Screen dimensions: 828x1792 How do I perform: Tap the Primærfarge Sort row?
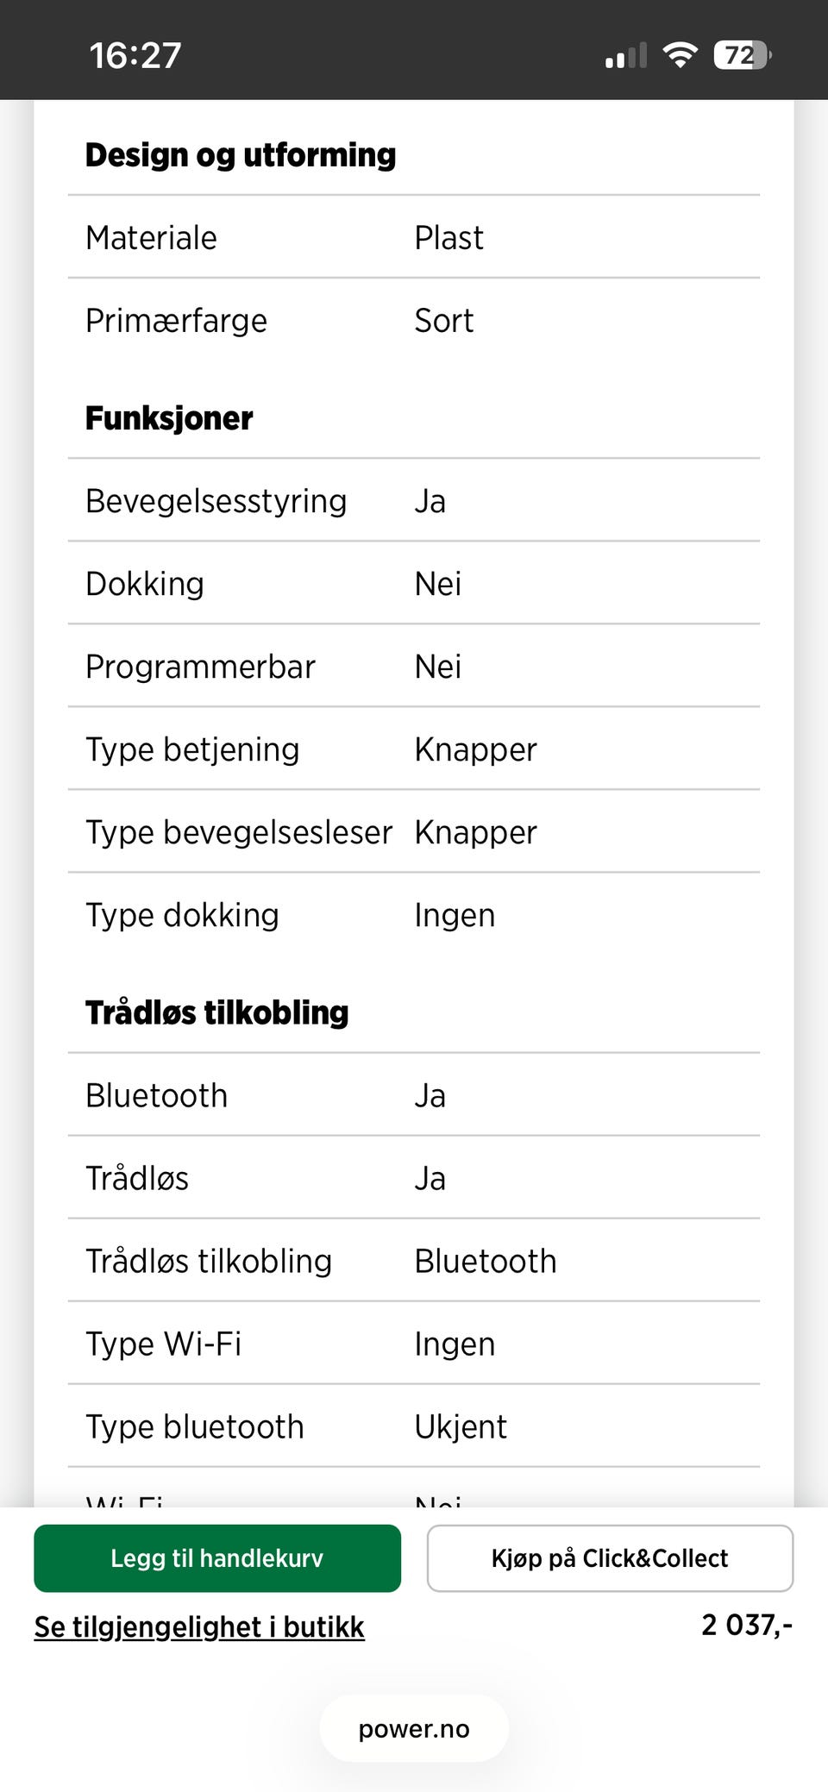(x=414, y=320)
